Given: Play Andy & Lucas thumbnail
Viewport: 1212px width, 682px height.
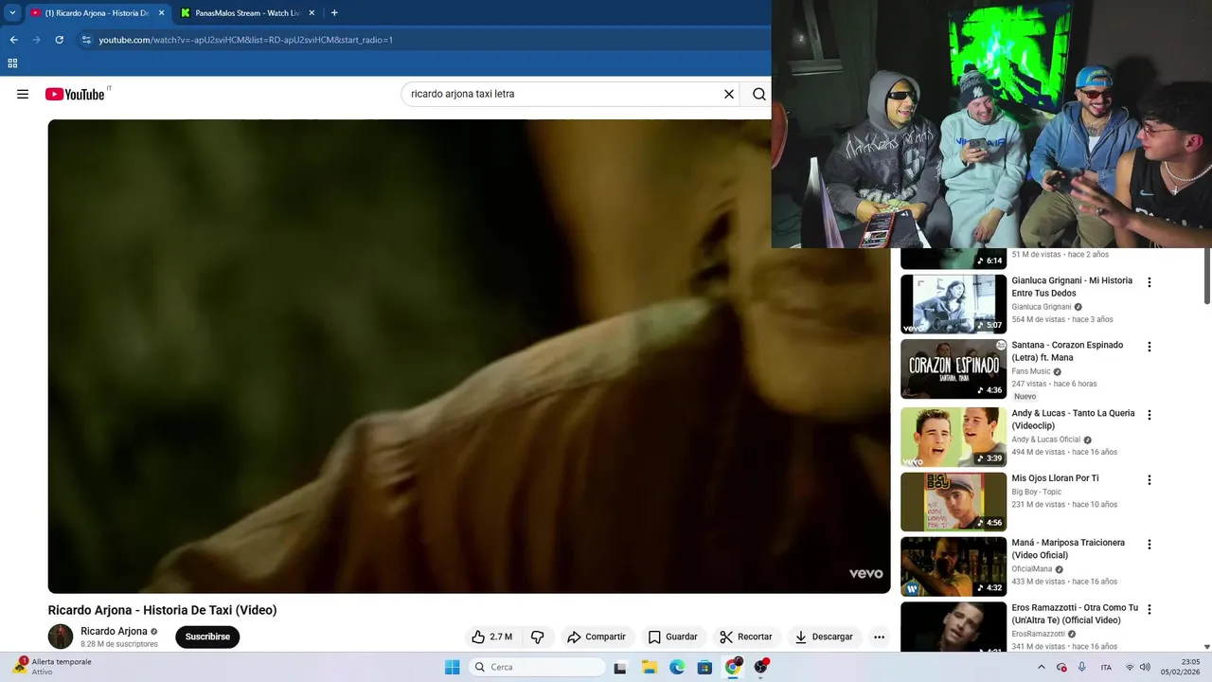Looking at the screenshot, I should tap(954, 437).
